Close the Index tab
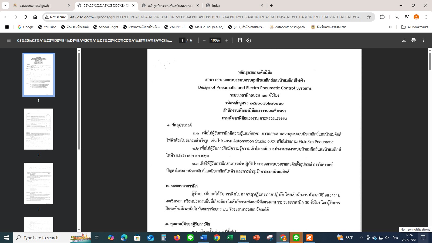 click(x=262, y=5)
